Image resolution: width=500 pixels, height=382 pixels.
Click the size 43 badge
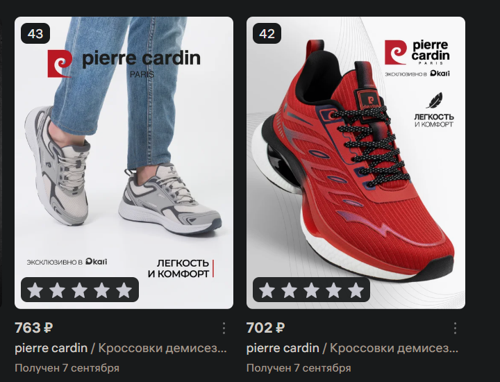(35, 33)
